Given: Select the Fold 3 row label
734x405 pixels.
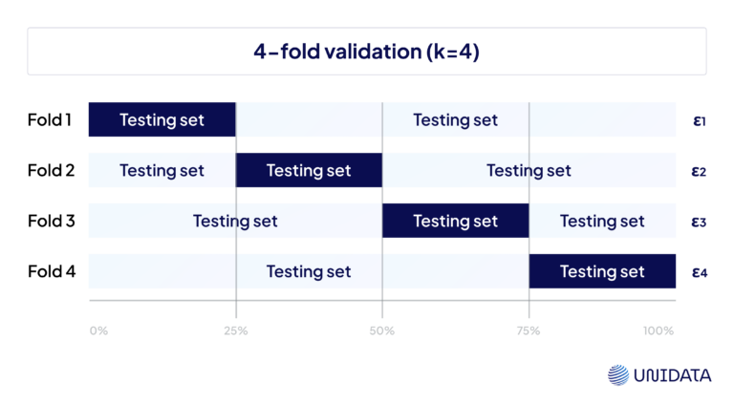Looking at the screenshot, I should coord(51,222).
